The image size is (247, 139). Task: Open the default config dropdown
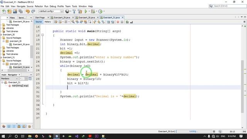pos(51,11)
